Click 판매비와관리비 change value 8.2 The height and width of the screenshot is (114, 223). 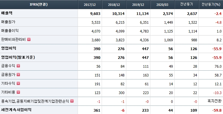[x=219, y=40]
